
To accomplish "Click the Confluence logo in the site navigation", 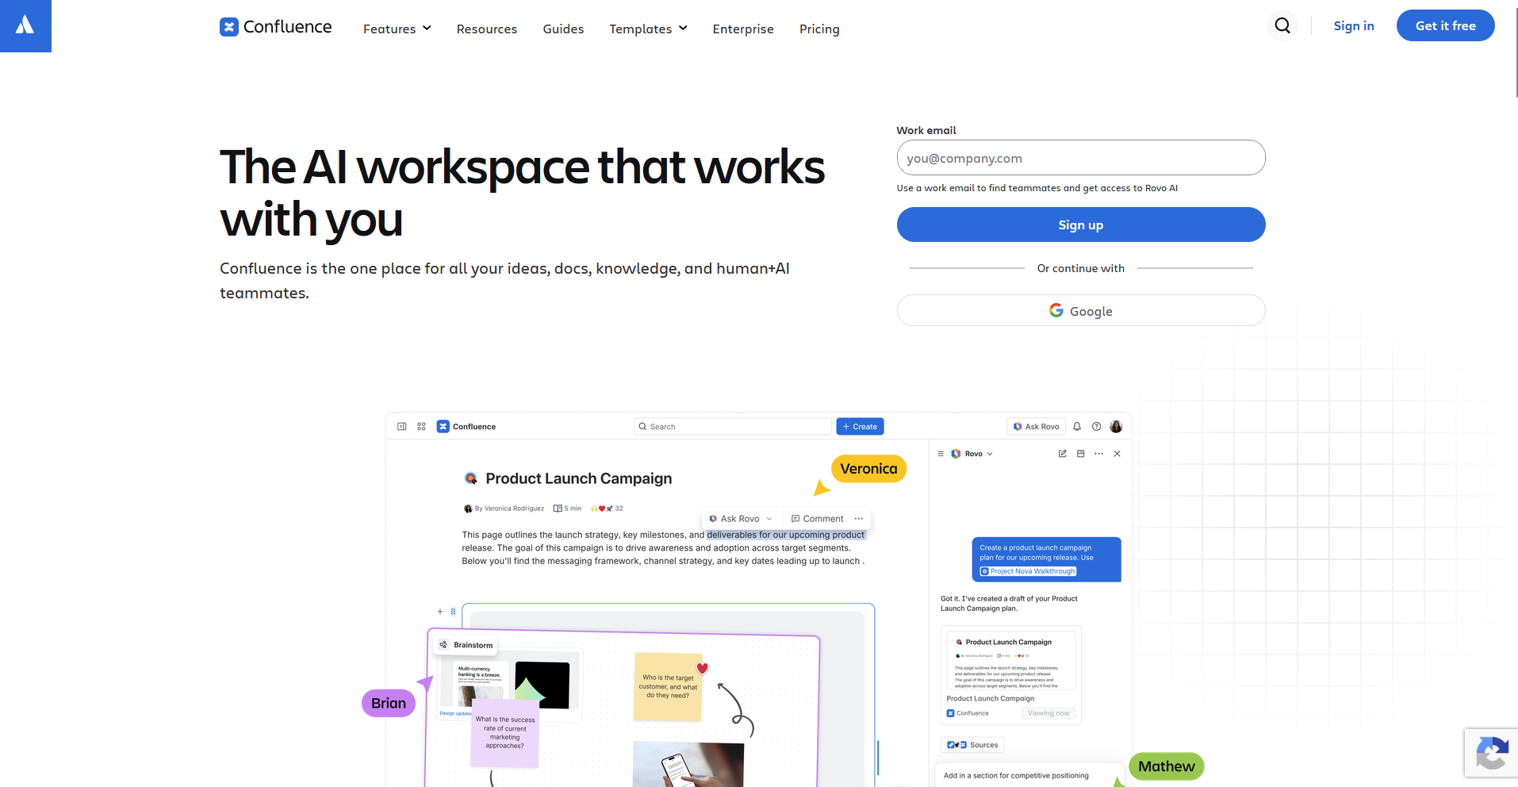I will pyautogui.click(x=276, y=27).
